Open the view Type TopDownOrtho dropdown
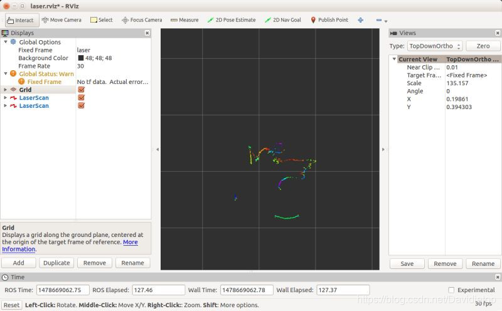Screen dimensions: 502x311 (x=435, y=46)
